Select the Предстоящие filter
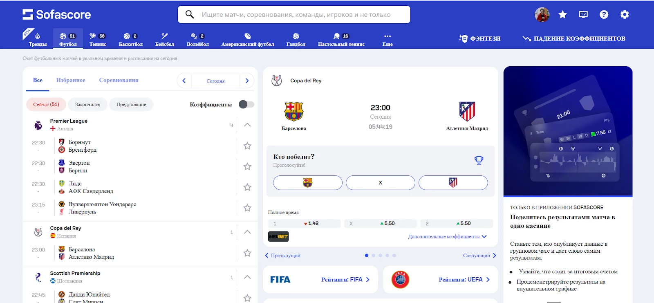This screenshot has height=303, width=654. pyautogui.click(x=131, y=105)
